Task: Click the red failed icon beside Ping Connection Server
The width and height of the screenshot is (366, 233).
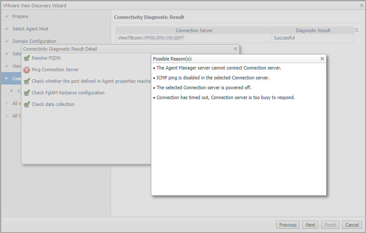Action: [x=27, y=70]
